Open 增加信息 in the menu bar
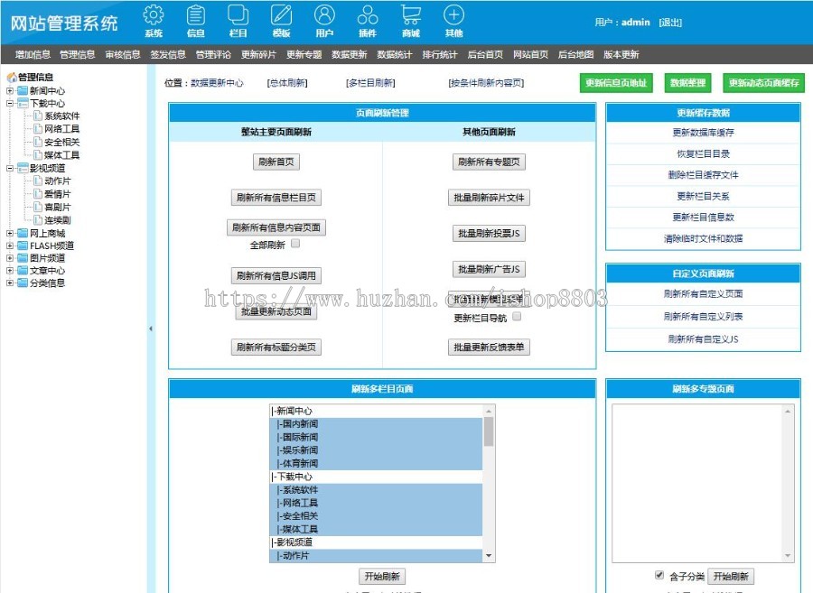This screenshot has height=593, width=813. click(33, 54)
